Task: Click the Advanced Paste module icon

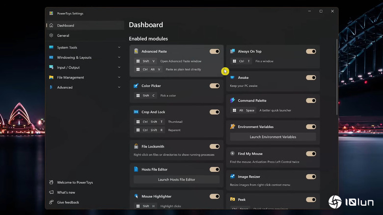Action: (136, 52)
